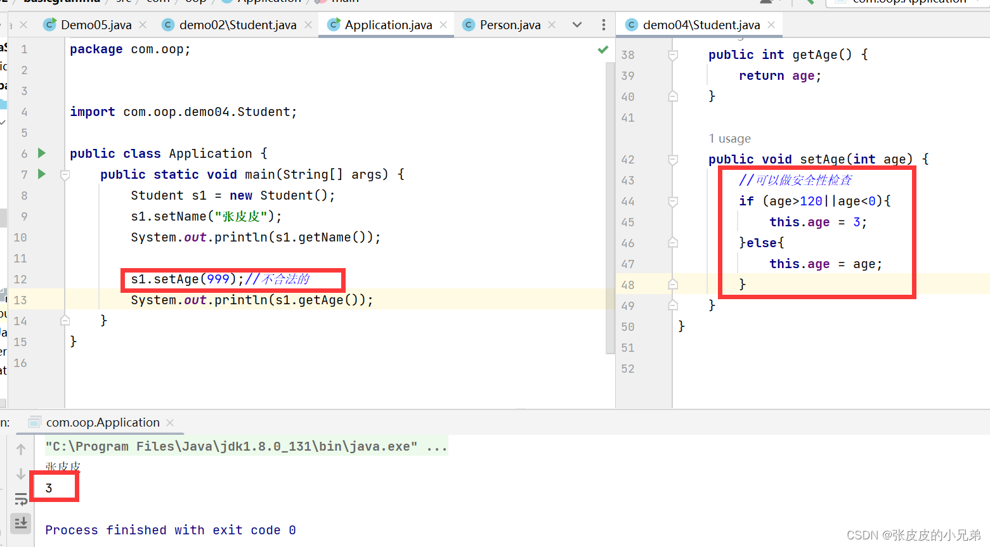This screenshot has height=547, width=990.
Task: Click the "1 usage" hint above setAge
Action: tap(729, 138)
